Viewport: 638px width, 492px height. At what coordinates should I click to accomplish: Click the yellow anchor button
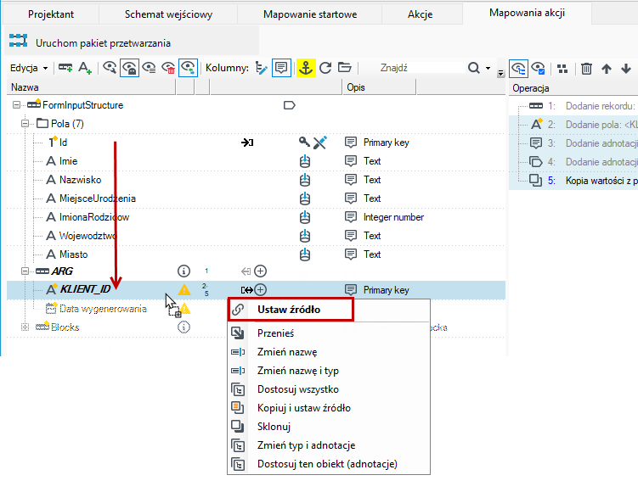(306, 68)
